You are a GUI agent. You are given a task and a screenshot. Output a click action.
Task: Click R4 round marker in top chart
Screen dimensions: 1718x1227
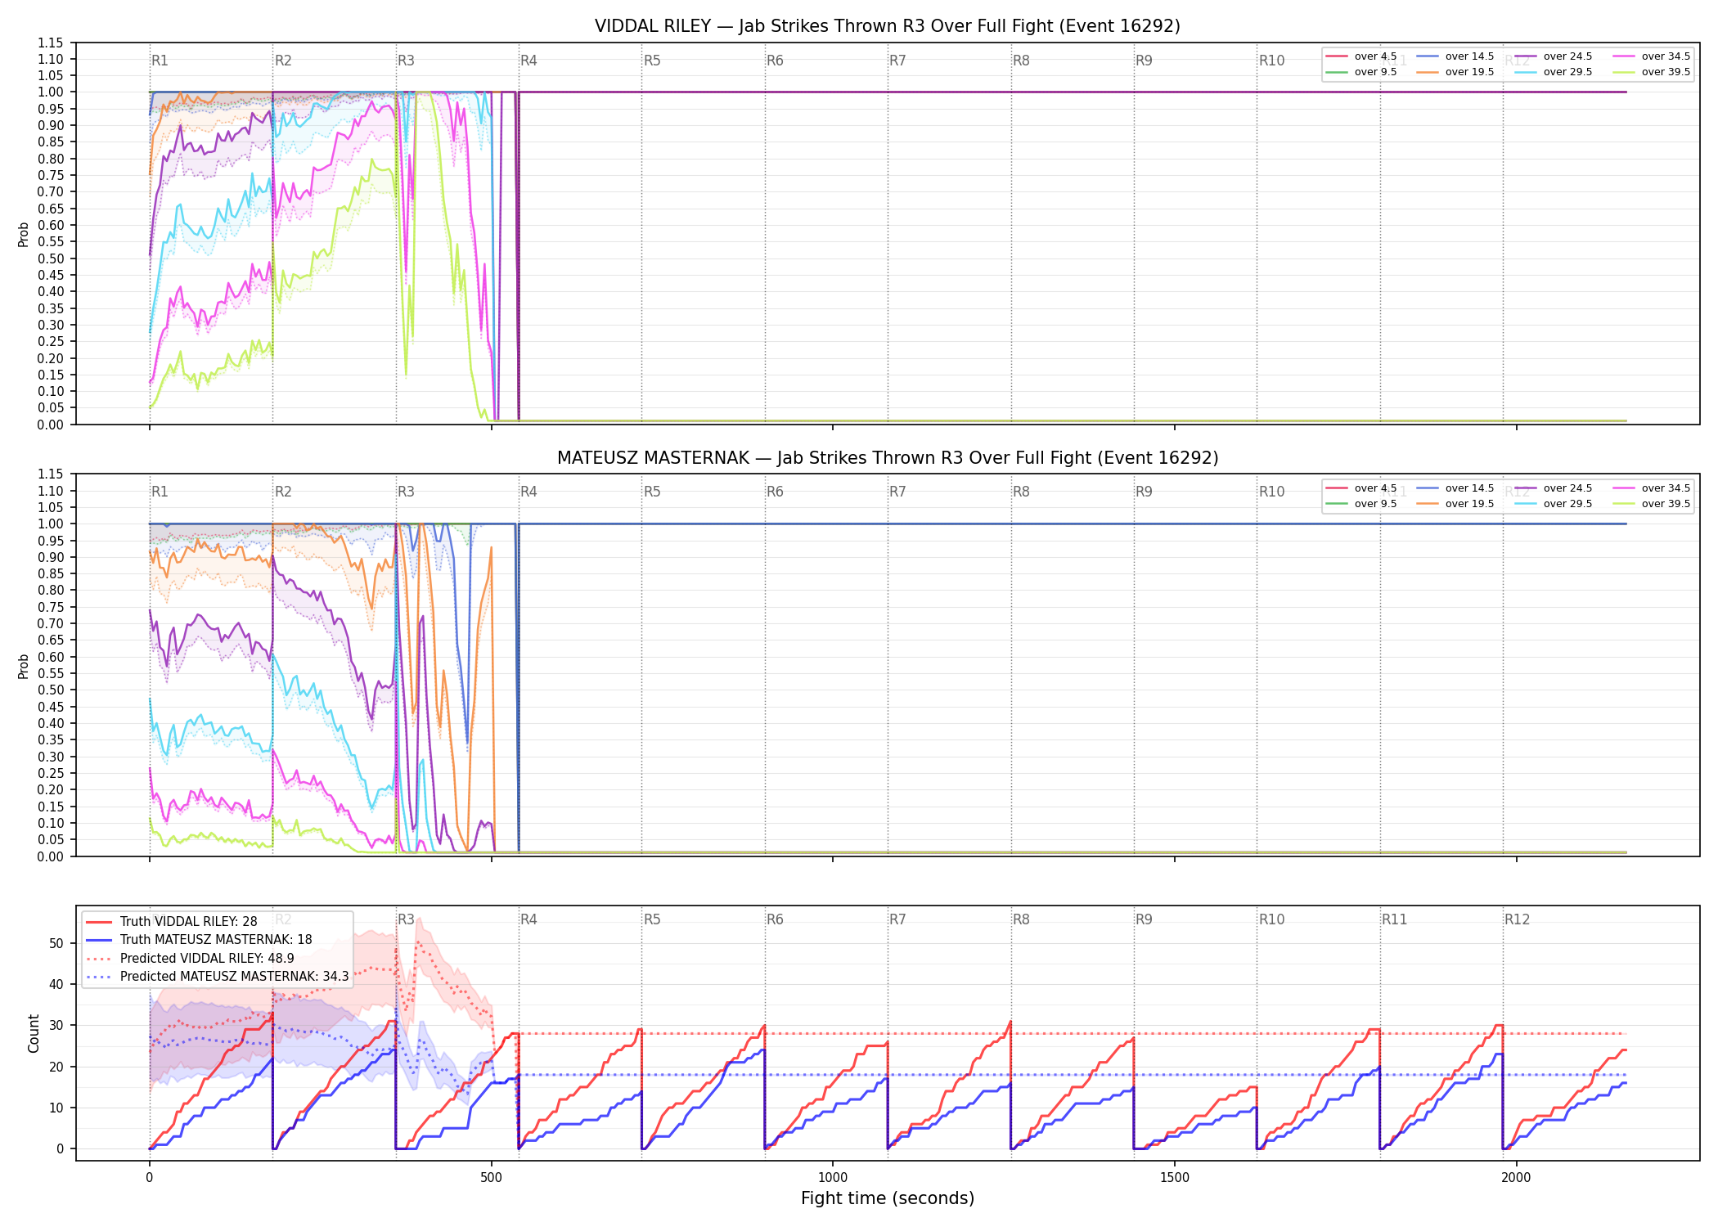click(528, 61)
